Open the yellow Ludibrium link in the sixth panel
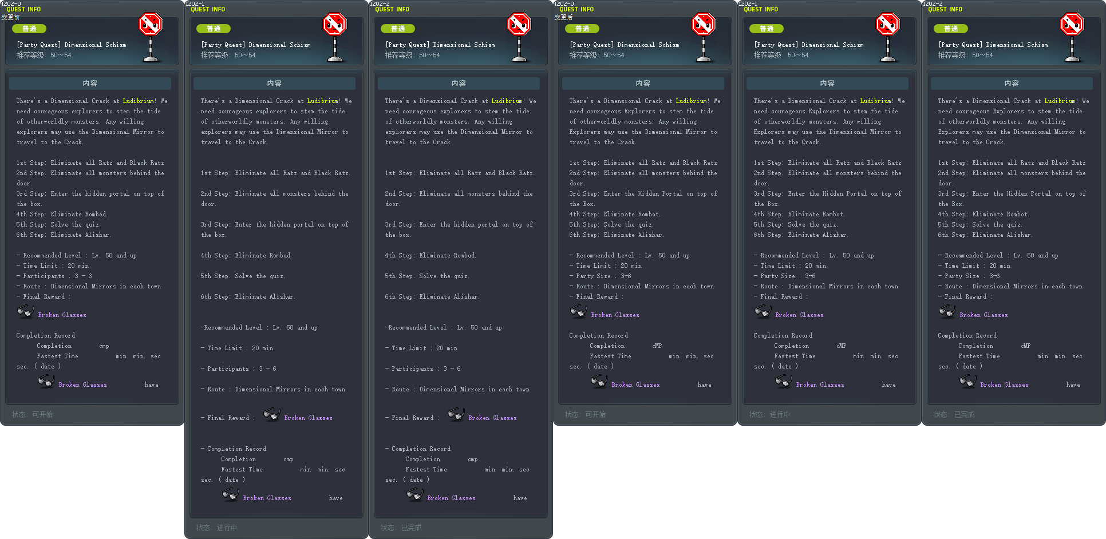Image resolution: width=1106 pixels, height=539 pixels. 1060,101
